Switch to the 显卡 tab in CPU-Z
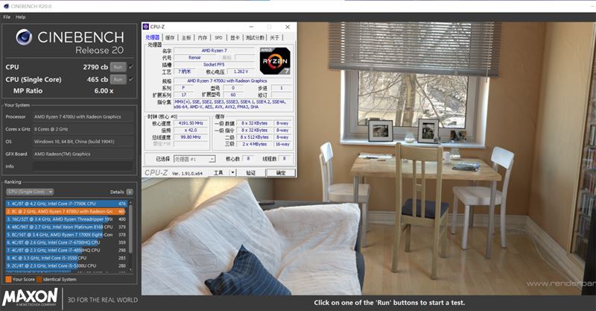 (x=235, y=38)
